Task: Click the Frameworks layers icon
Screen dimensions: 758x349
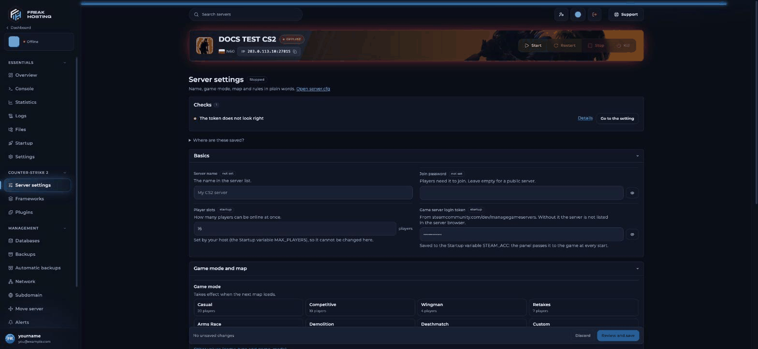Action: [x=11, y=199]
